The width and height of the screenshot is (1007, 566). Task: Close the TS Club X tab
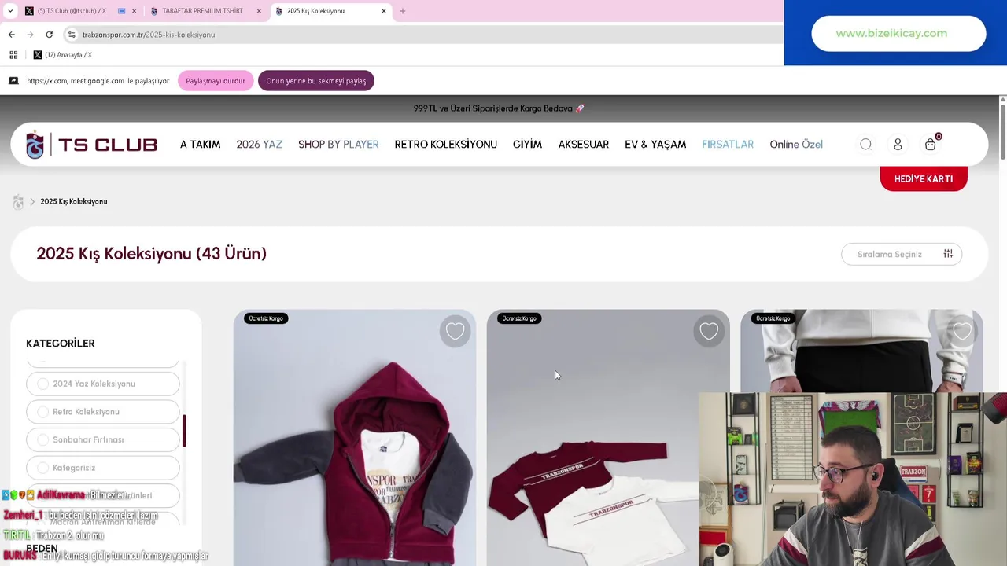(134, 11)
